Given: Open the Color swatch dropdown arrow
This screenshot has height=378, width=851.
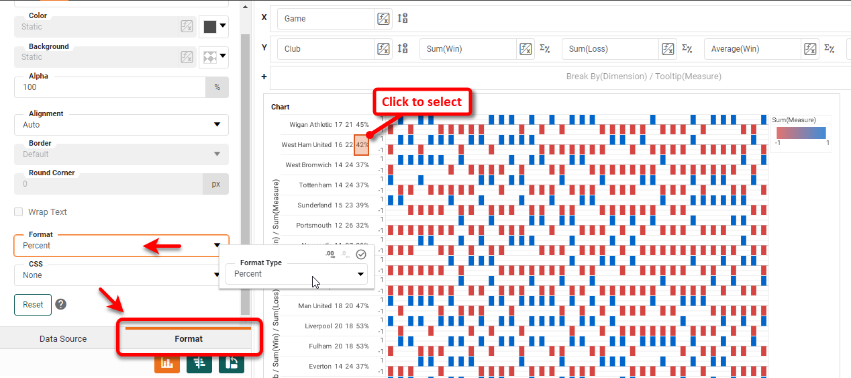Looking at the screenshot, I should click(223, 26).
